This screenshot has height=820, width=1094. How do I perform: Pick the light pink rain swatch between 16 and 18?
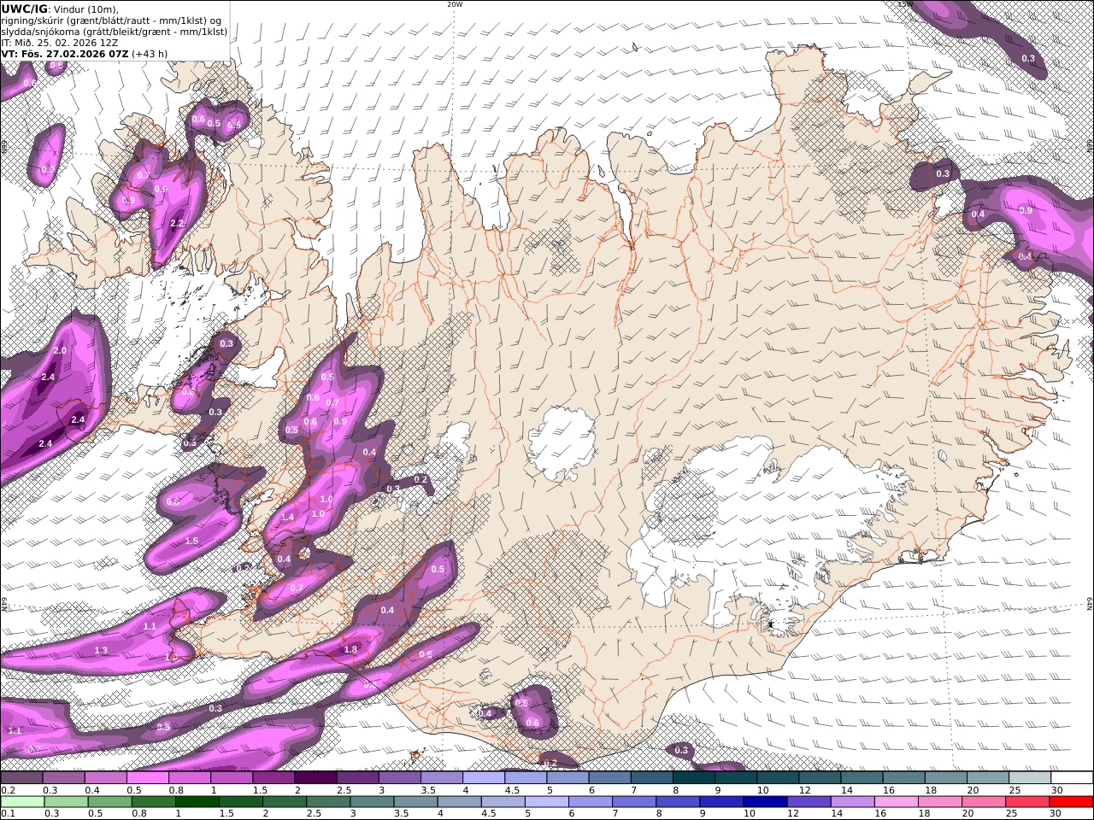898,801
